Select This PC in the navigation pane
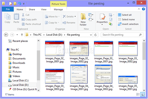Viewport: 148px width, 99px height. coord(13,50)
